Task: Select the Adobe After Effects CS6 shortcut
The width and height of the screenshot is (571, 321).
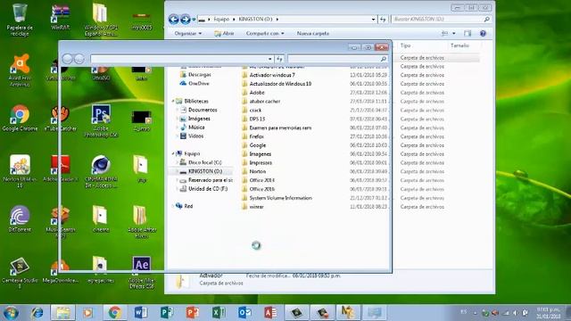Action: tap(141, 272)
